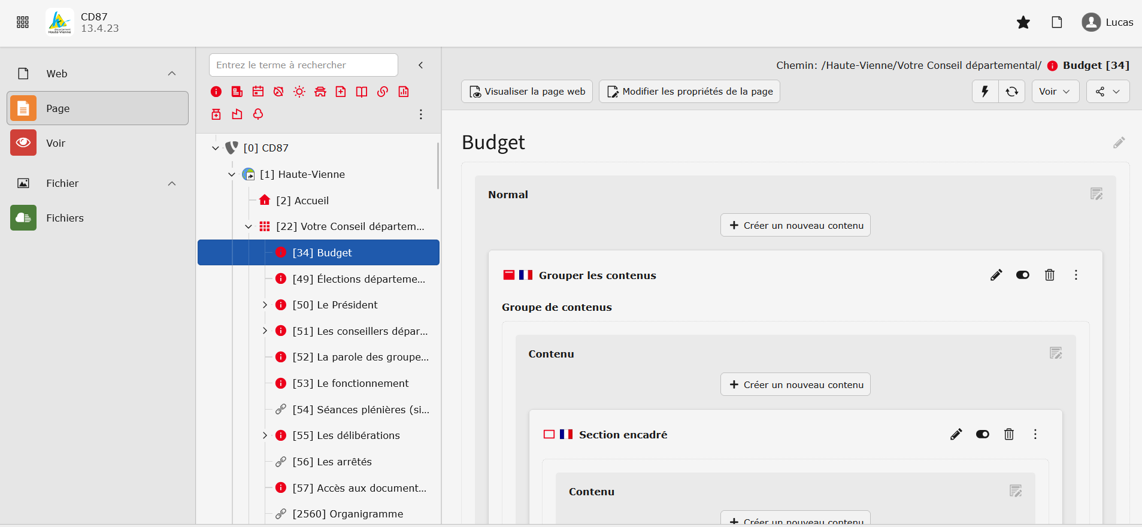Open the page tree options menu
Screen dimensions: 1142x527
click(x=421, y=114)
